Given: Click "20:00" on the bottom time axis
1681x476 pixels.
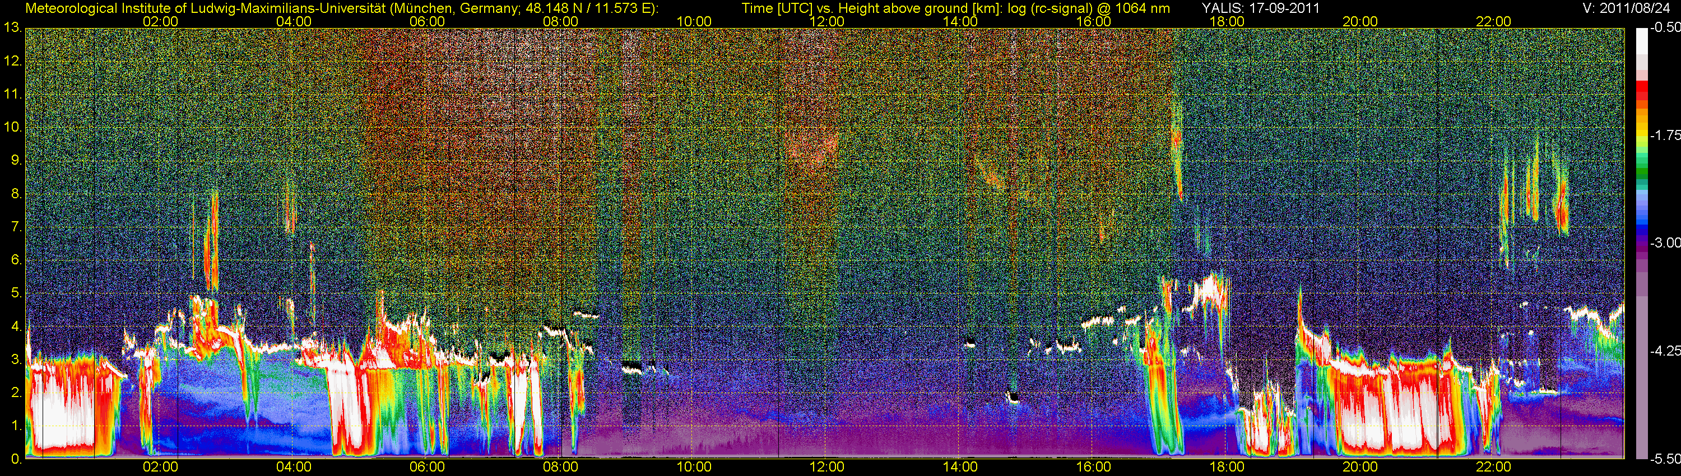Looking at the screenshot, I should (x=1360, y=467).
